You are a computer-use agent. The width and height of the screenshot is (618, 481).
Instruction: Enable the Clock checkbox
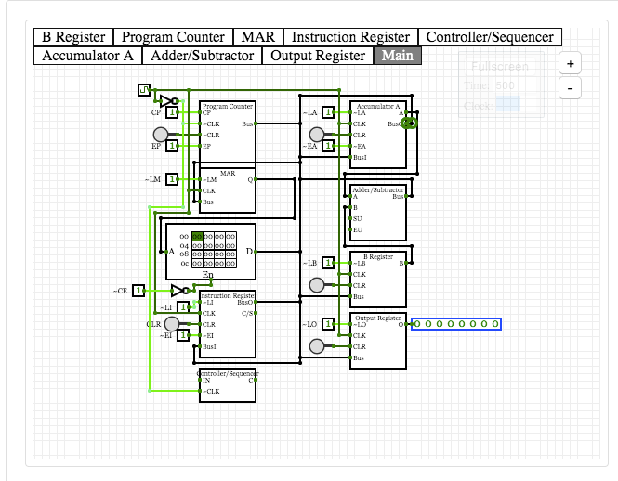click(x=507, y=106)
